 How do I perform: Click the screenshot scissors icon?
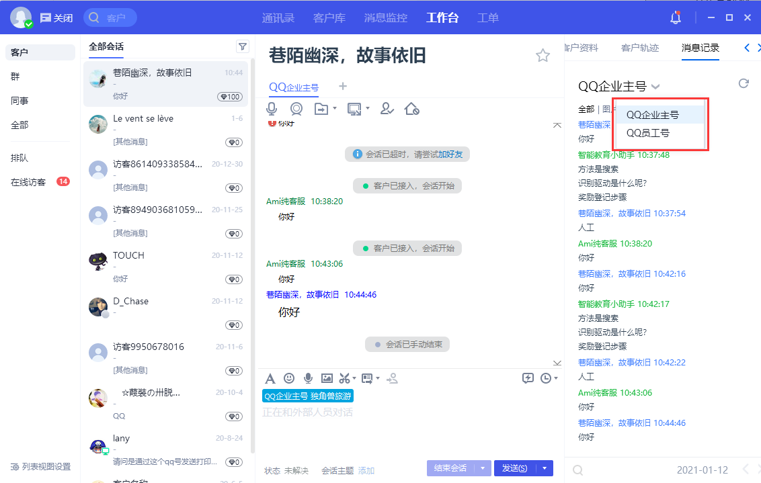[x=345, y=378]
